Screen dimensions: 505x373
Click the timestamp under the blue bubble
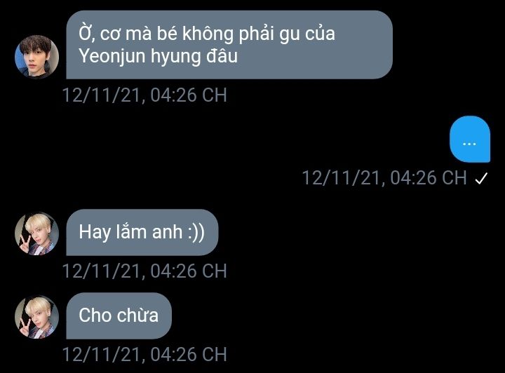(384, 177)
